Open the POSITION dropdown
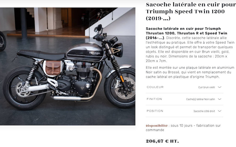This screenshot has height=147, width=236. coord(184,111)
